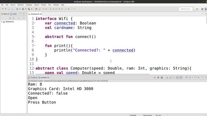Click Remove All Terminated Launches icon
The image size is (207, 116).
click(162, 78)
